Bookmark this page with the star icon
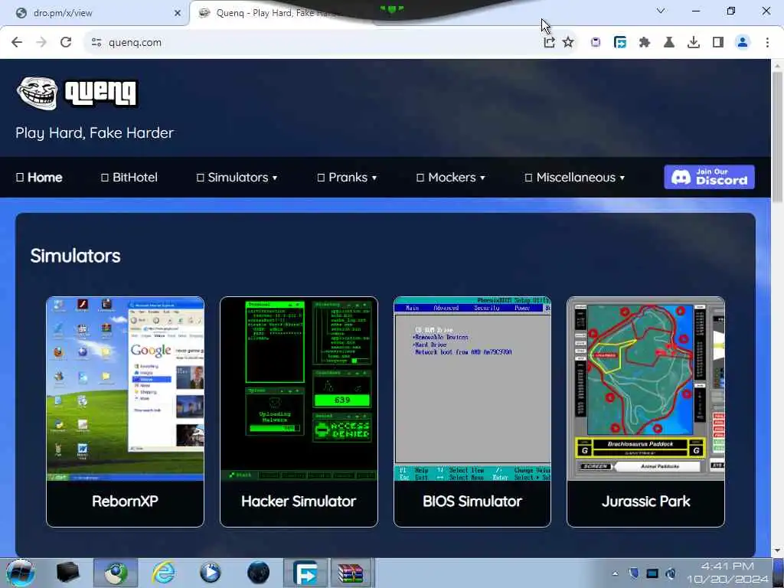The width and height of the screenshot is (784, 588). (x=568, y=43)
